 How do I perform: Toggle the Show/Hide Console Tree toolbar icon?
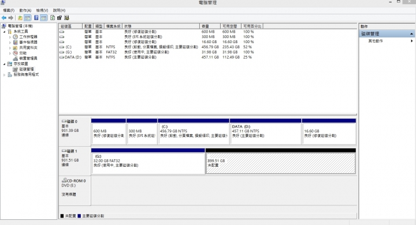[27, 18]
